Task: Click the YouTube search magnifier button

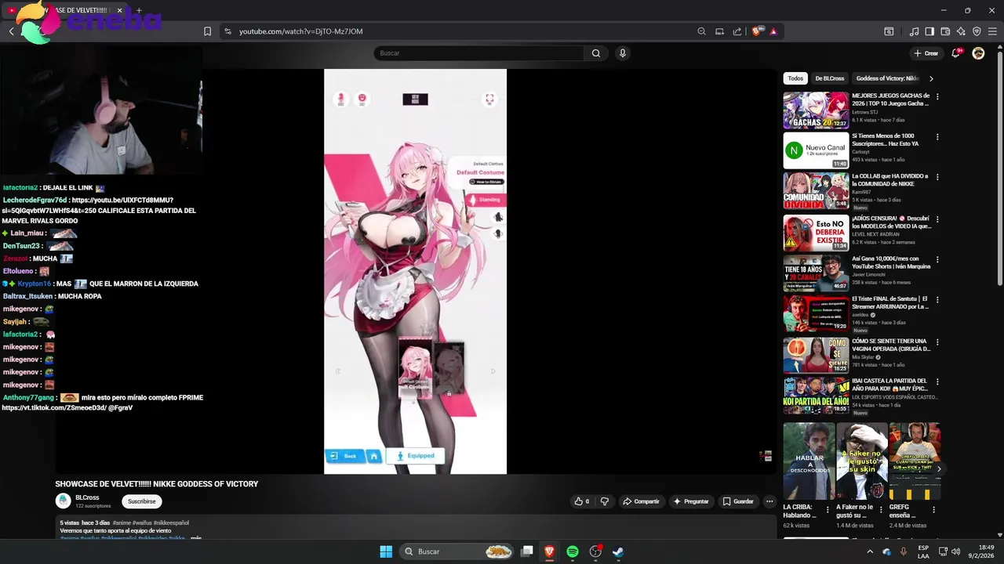Action: pos(596,53)
